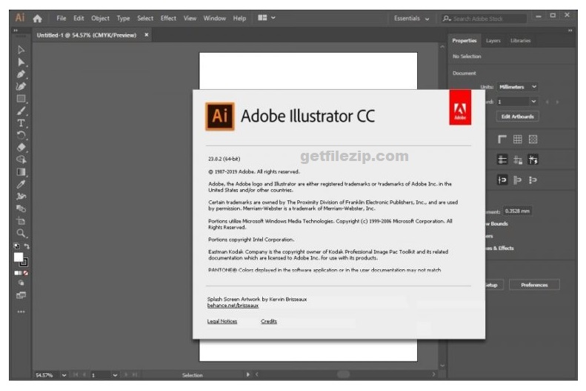Toggle Show Rulers icon in Properties
586x391 pixels.
(502, 139)
